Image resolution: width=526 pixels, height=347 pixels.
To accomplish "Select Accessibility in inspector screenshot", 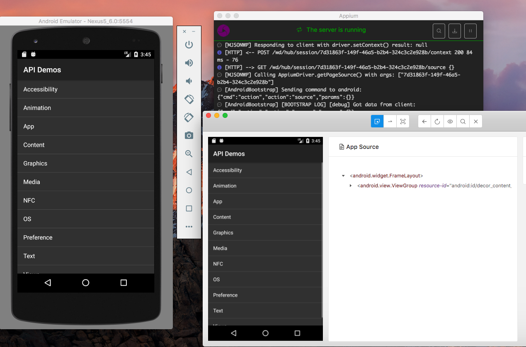I will pos(265,170).
